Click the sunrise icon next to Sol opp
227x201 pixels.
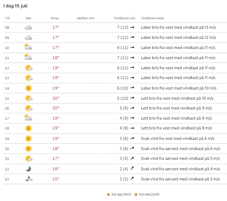click(108, 194)
